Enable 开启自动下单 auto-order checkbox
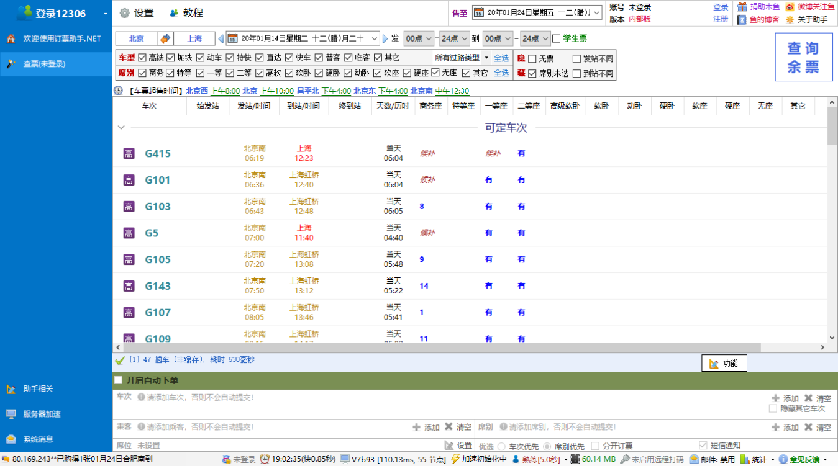The width and height of the screenshot is (838, 466). pyautogui.click(x=118, y=380)
